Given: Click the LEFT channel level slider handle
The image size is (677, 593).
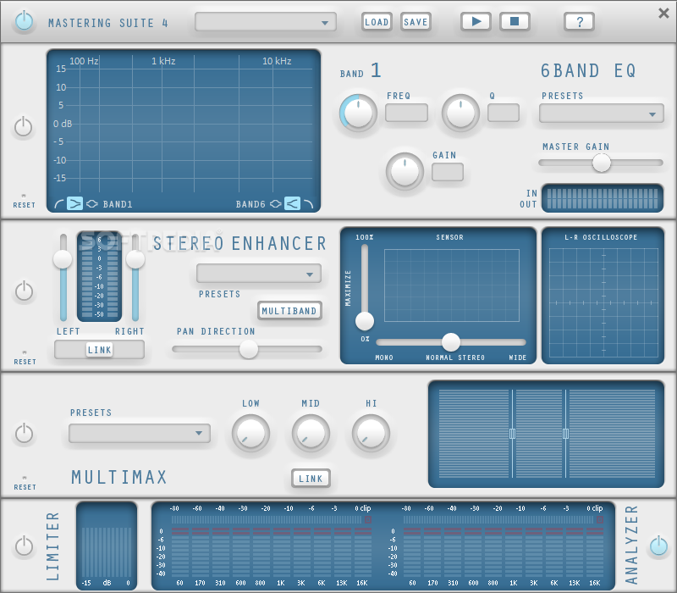Looking at the screenshot, I should [x=63, y=259].
